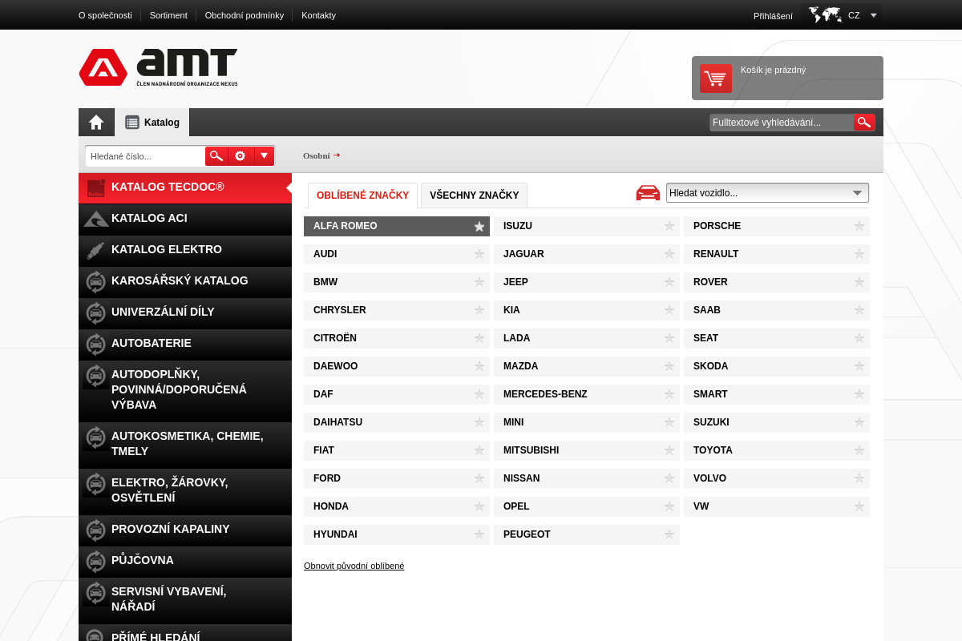Toggle favorite star for Alfa Romeo
The width and height of the screenshot is (962, 641).
click(x=479, y=227)
